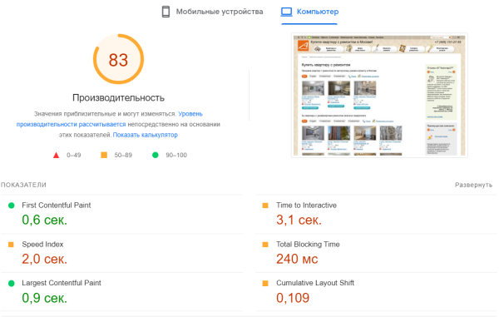Click the green dot beside Largest Contentful Paint
The width and height of the screenshot is (499, 317).
(x=11, y=283)
